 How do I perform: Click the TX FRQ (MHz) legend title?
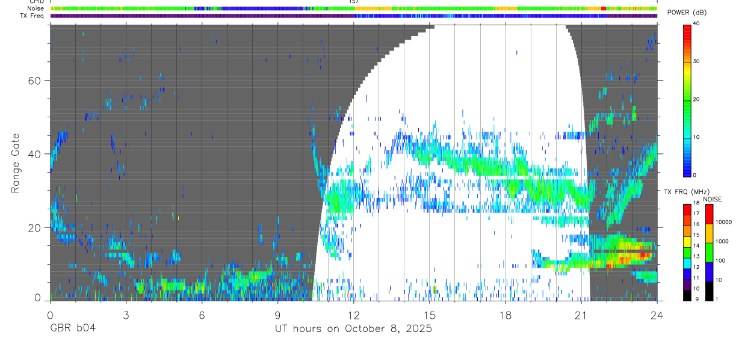(687, 192)
